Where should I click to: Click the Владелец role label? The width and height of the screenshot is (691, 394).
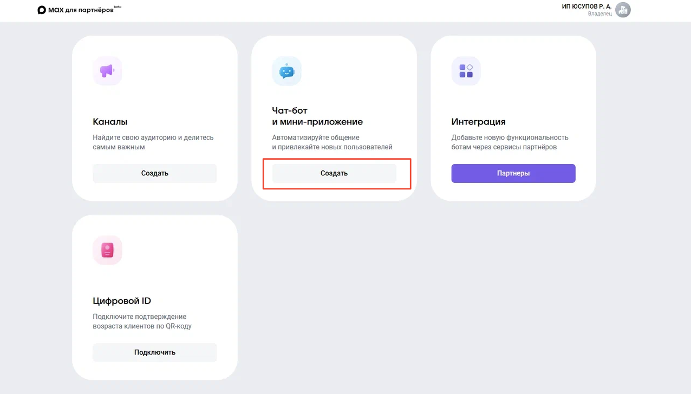pos(599,14)
